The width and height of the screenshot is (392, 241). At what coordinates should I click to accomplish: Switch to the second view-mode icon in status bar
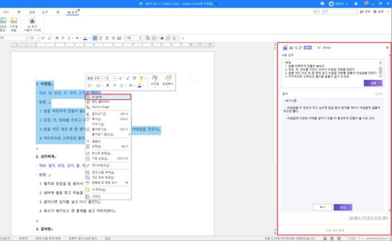tap(332, 238)
